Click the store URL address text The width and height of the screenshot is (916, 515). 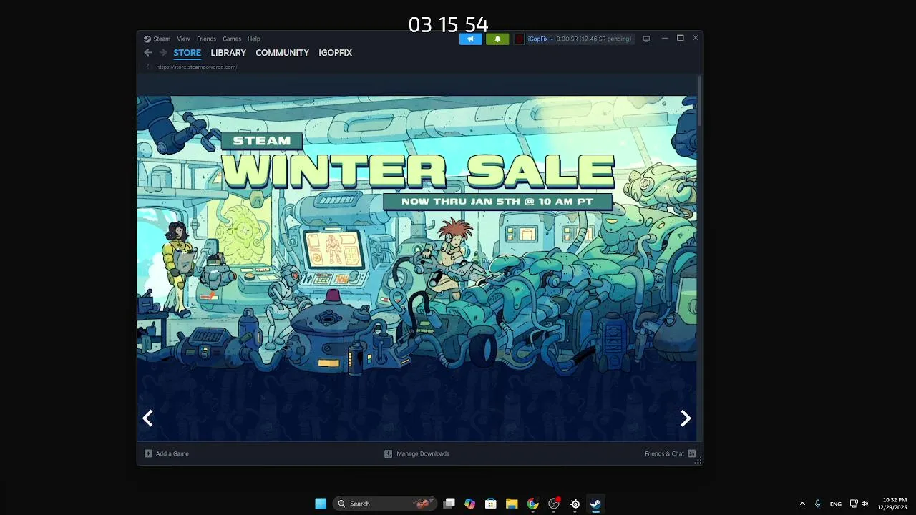pyautogui.click(x=197, y=67)
